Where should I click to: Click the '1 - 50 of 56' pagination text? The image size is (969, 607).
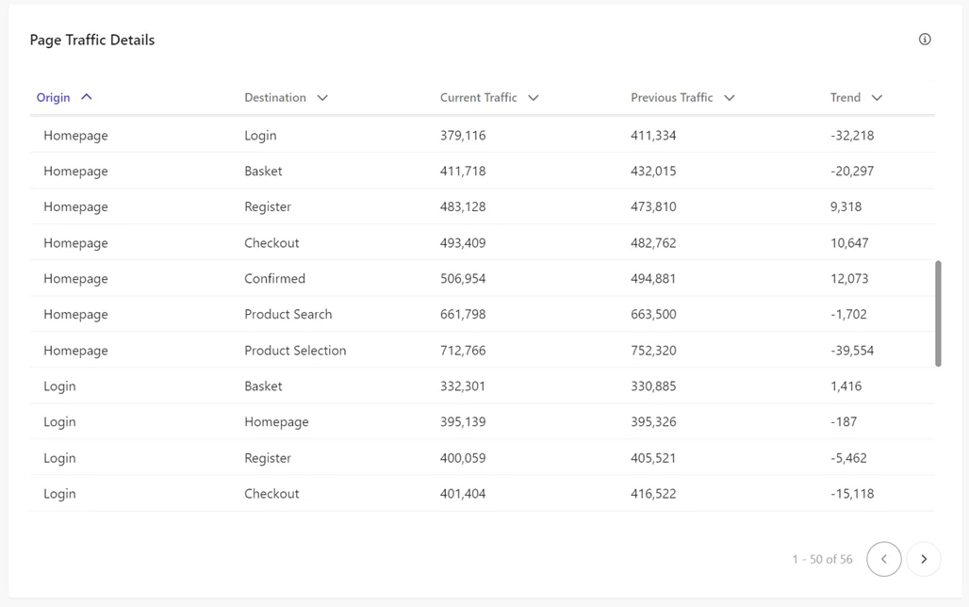pos(822,560)
